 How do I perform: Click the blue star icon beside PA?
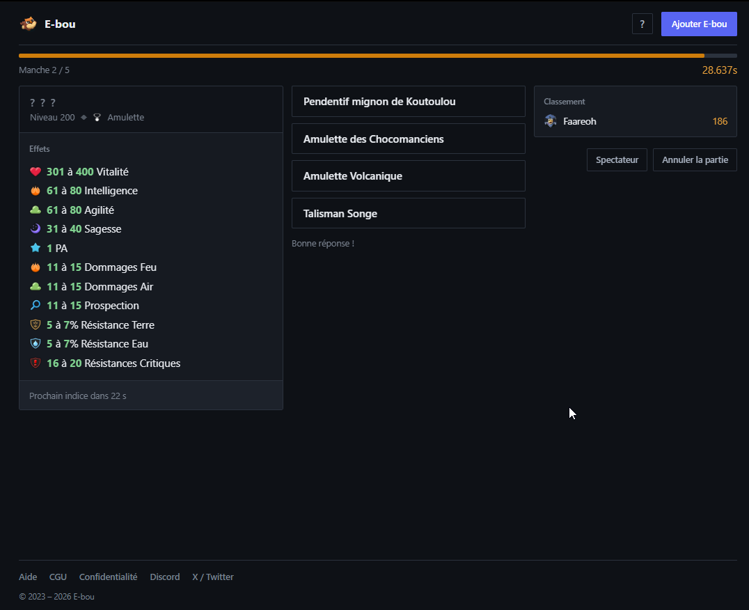point(36,248)
